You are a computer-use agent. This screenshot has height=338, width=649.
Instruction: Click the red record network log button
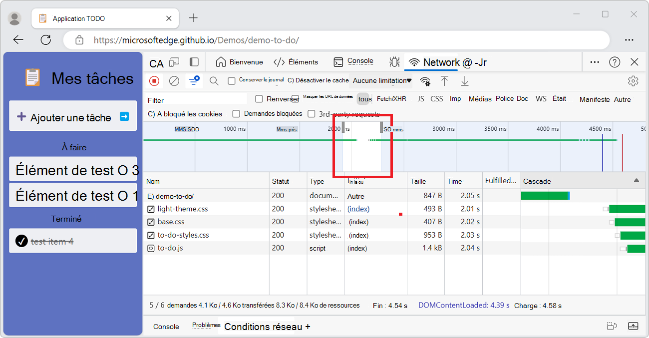[154, 81]
